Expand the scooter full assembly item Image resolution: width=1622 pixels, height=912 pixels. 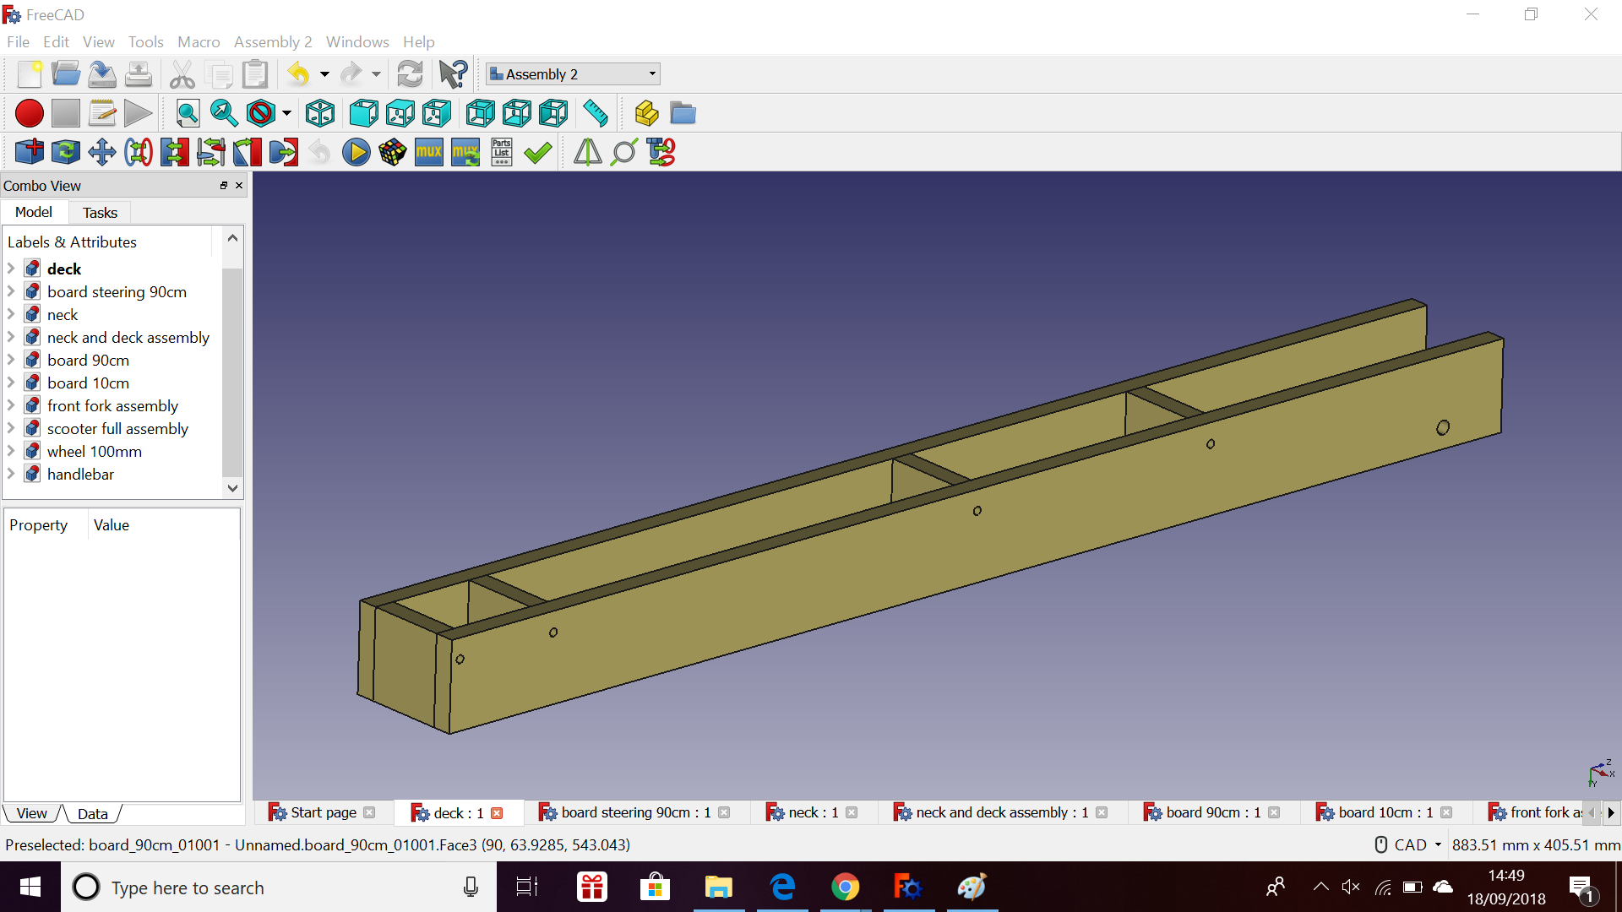tap(9, 427)
